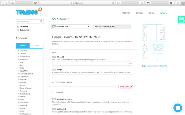Open the Get started with Arduino link

click(x=155, y=66)
